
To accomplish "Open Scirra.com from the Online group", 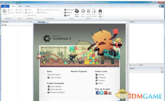I will 69,10.
